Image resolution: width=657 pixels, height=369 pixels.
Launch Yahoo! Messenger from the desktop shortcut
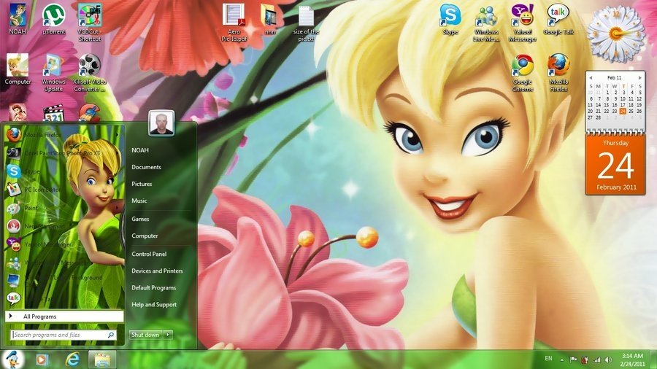[x=522, y=23]
